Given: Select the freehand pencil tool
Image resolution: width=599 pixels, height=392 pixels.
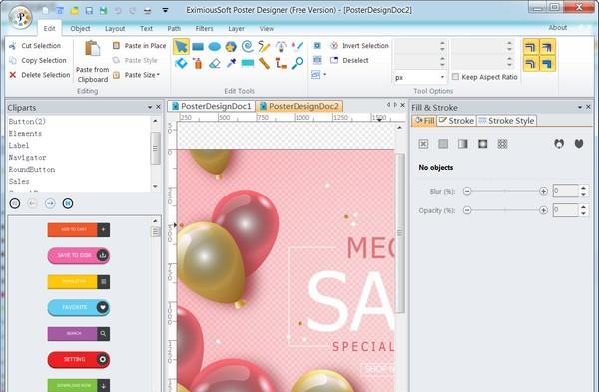Looking at the screenshot, I should pyautogui.click(x=264, y=46).
